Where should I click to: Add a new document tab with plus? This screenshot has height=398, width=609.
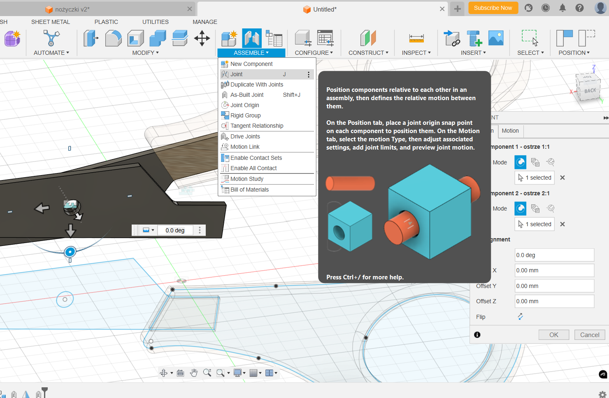[457, 9]
